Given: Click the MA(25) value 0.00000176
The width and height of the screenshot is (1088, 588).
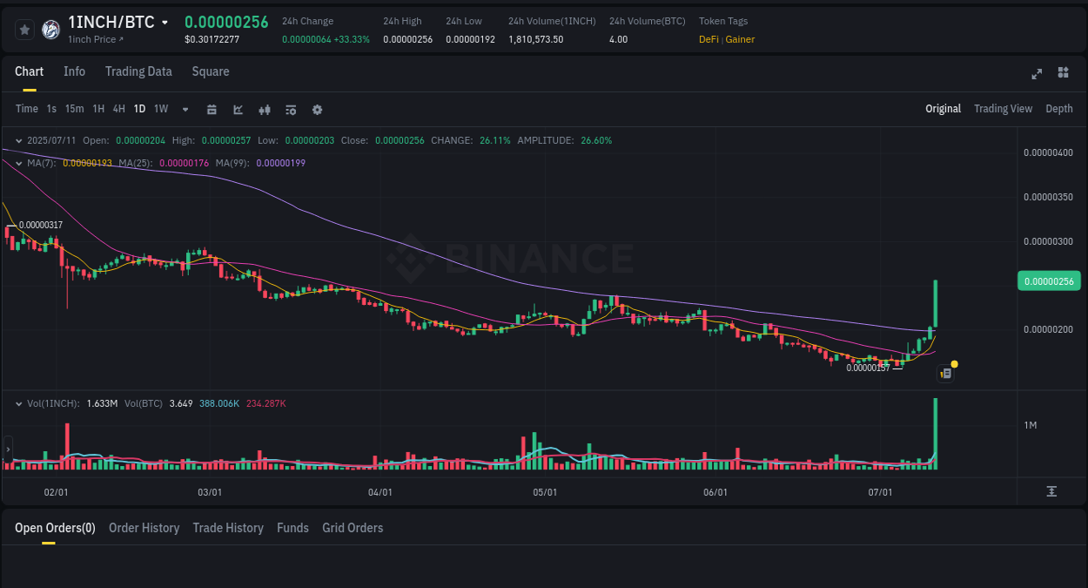Looking at the screenshot, I should point(185,163).
